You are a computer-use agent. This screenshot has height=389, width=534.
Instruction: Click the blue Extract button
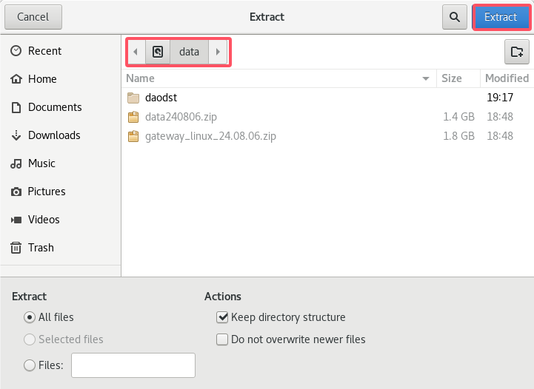501,17
